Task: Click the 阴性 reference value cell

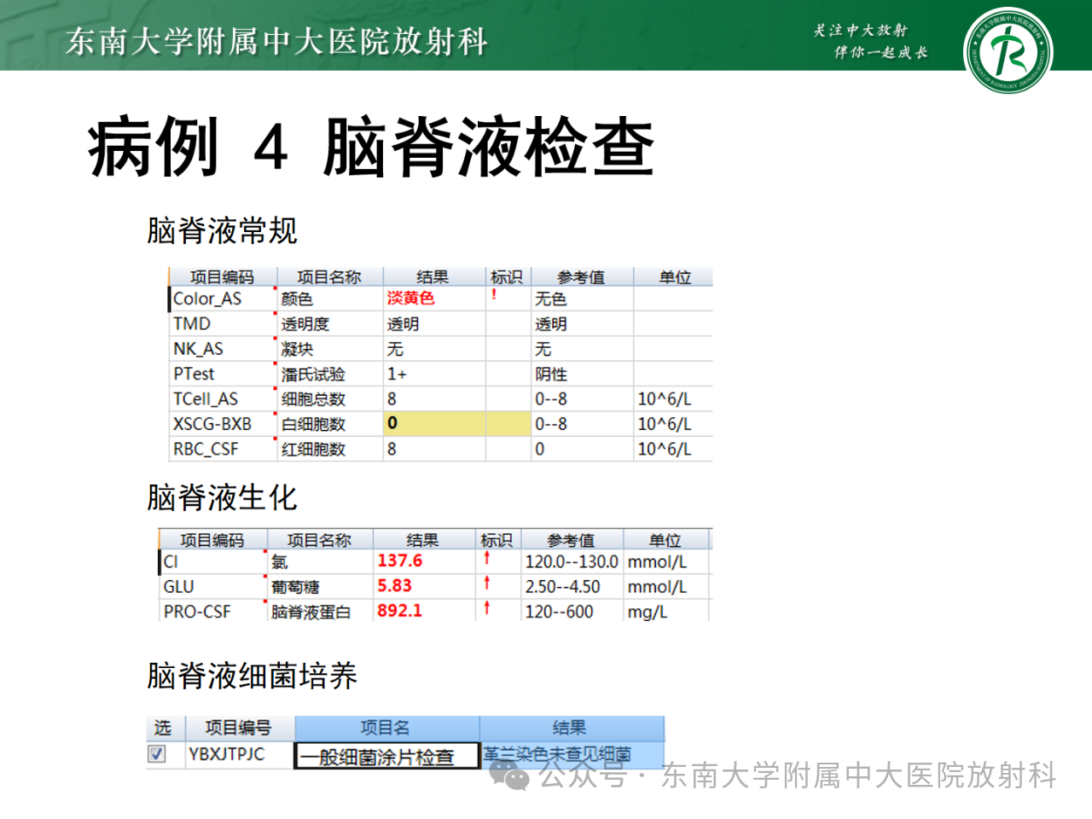Action: pos(582,374)
